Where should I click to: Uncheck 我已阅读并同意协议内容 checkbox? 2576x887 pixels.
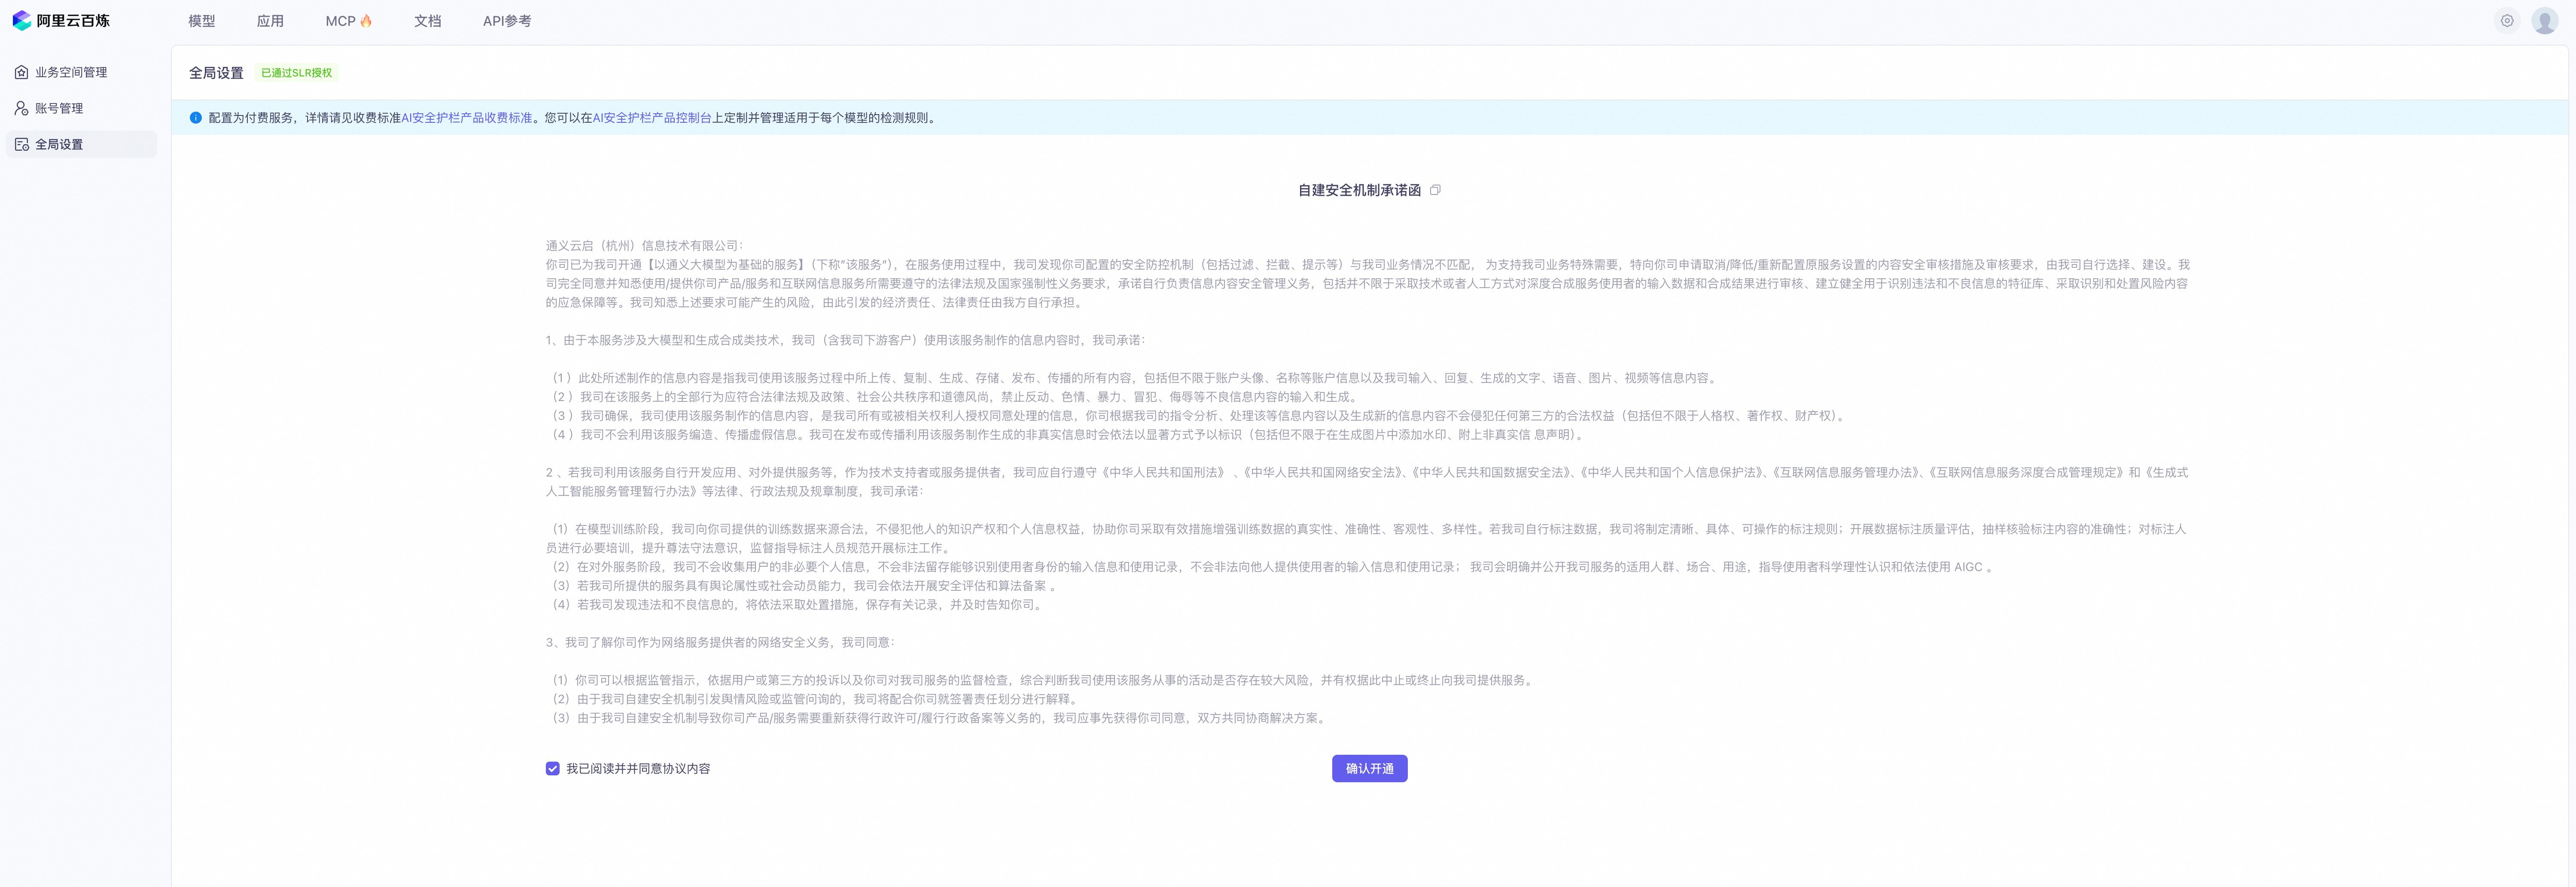tap(552, 769)
